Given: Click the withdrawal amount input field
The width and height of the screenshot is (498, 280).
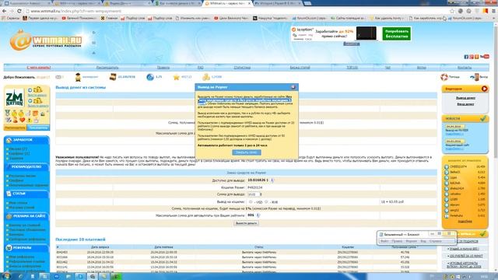Looking at the screenshot, I should click(253, 194).
